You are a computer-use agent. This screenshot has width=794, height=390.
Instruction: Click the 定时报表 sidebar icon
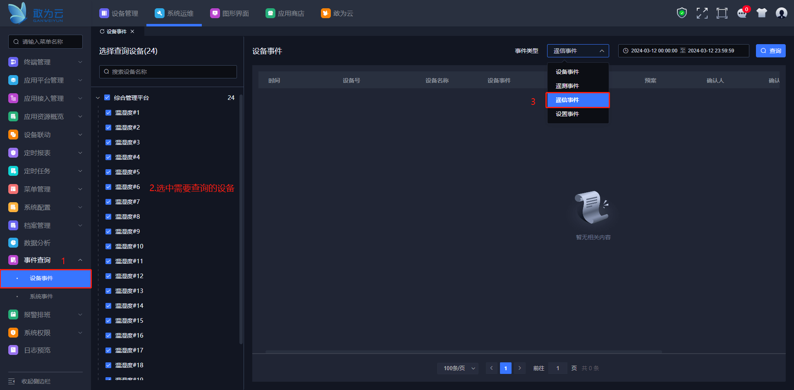click(x=13, y=153)
